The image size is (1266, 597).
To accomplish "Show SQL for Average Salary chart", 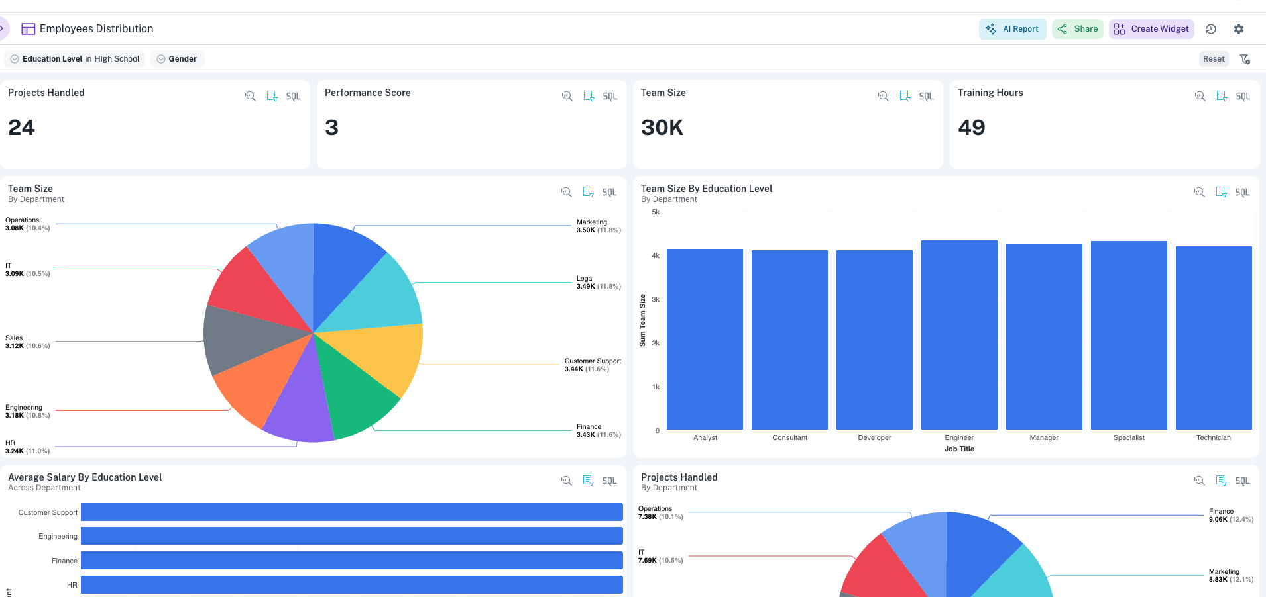I will pyautogui.click(x=609, y=481).
